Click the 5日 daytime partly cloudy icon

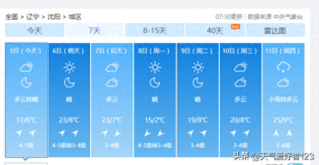coord(26,67)
